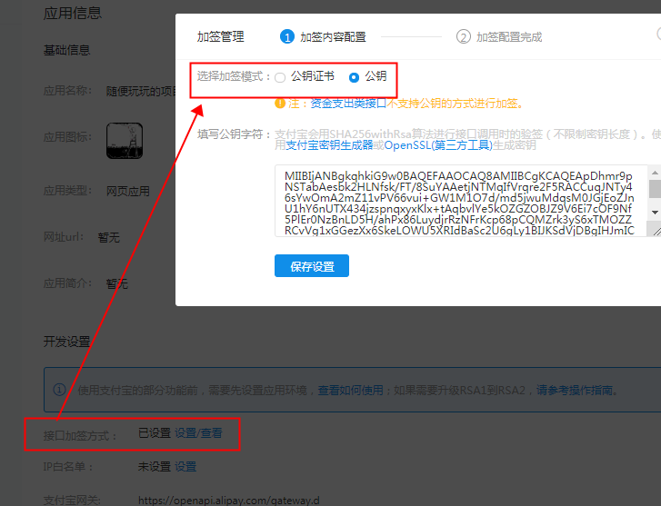Image resolution: width=661 pixels, height=506 pixels.
Task: Click the 基础信息 section heading
Action: pyautogui.click(x=66, y=50)
